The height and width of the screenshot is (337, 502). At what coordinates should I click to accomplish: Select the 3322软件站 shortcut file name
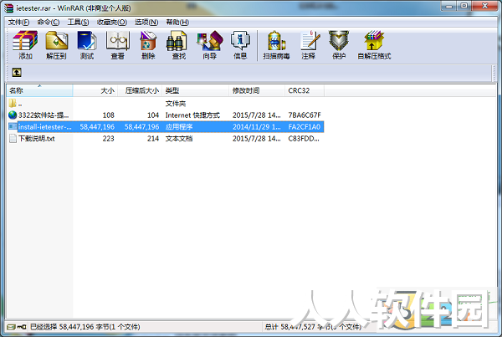(44, 115)
